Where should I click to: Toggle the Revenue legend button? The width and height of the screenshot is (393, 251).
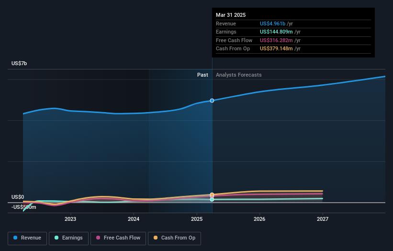pos(27,238)
